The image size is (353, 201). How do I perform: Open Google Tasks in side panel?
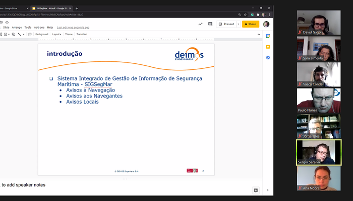pyautogui.click(x=268, y=58)
